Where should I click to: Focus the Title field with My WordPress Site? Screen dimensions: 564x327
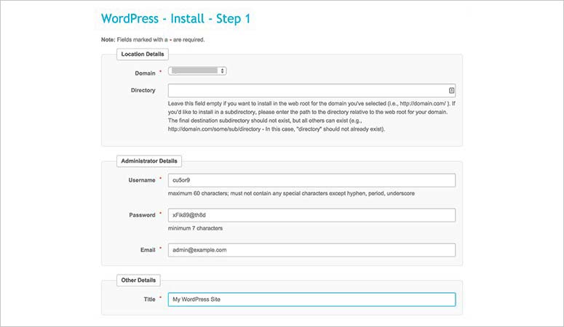(311, 299)
